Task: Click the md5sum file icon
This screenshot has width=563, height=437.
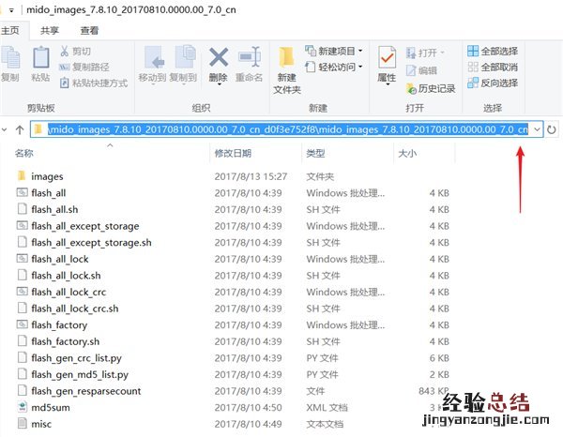Action: (x=23, y=407)
